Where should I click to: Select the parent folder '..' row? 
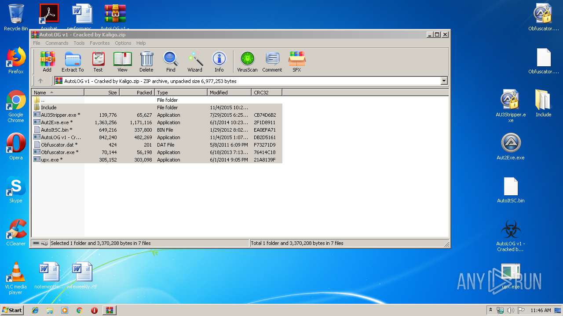coord(157,100)
